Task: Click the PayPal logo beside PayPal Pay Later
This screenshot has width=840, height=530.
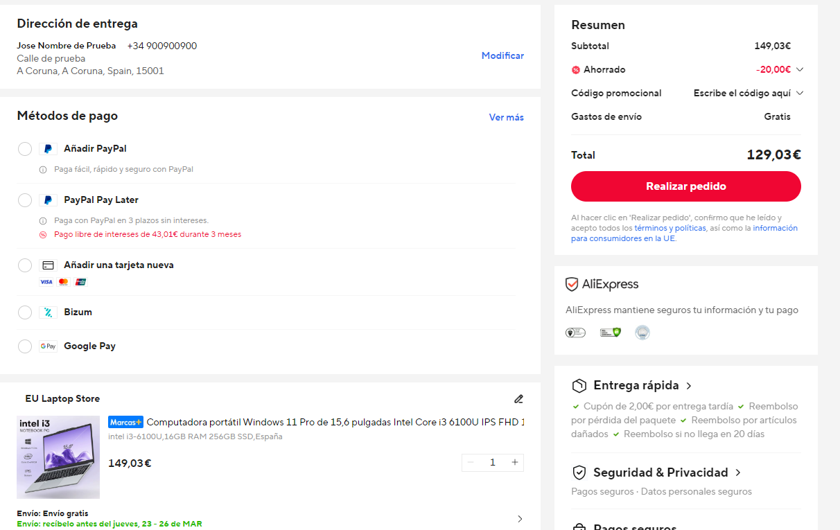Action: (x=48, y=200)
